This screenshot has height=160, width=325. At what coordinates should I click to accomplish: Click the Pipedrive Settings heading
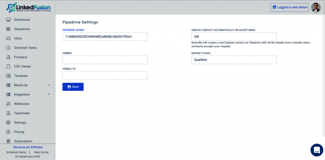pos(80,22)
